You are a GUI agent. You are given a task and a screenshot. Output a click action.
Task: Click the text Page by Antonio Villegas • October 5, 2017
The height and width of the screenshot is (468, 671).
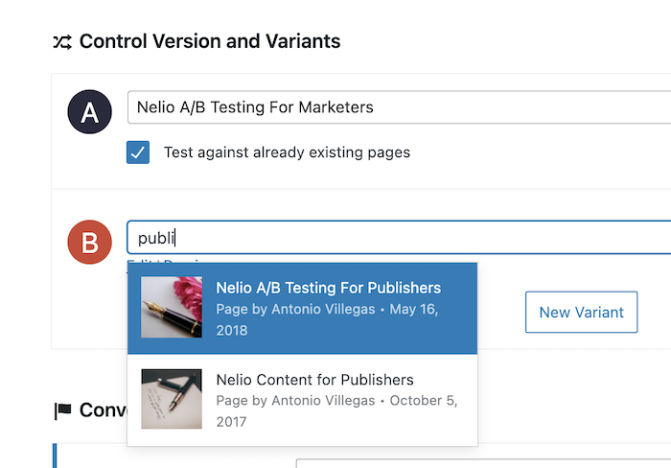(x=336, y=411)
